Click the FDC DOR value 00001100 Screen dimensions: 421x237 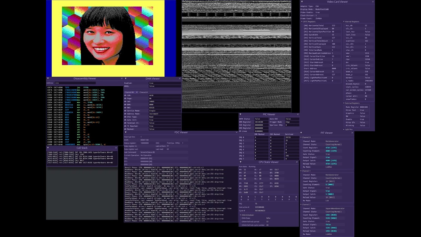click(145, 140)
